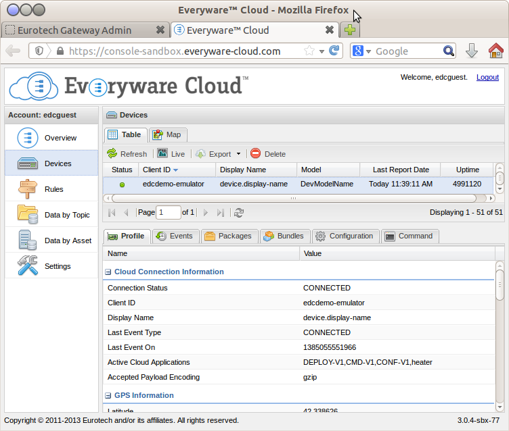The height and width of the screenshot is (431, 509).
Task: Click the site identity shield icon
Action: click(x=39, y=51)
